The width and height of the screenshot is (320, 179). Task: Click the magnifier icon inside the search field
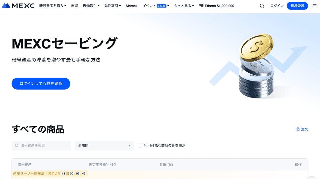pos(16,145)
